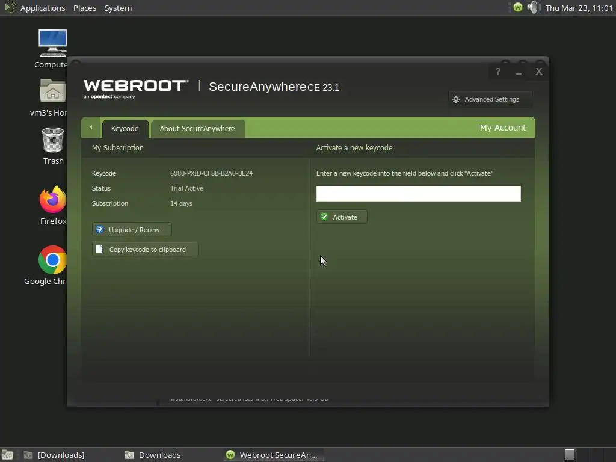Focus the new keycode input field

tap(419, 194)
